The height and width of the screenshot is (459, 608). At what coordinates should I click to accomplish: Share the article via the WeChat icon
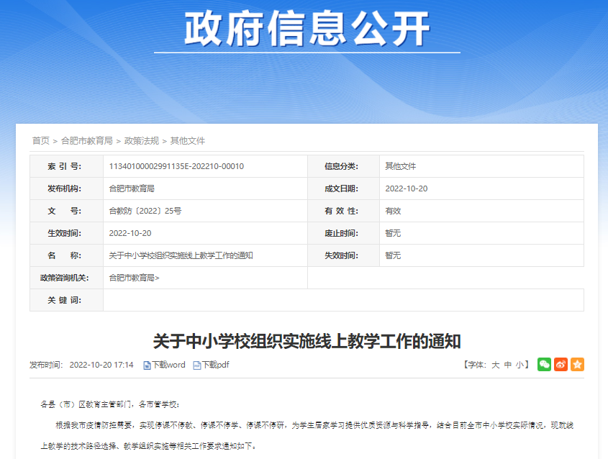coord(544,365)
